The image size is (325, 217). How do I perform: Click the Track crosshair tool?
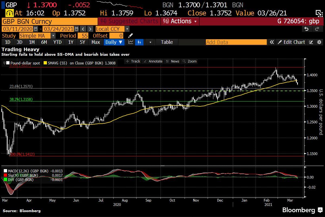coord(133,61)
